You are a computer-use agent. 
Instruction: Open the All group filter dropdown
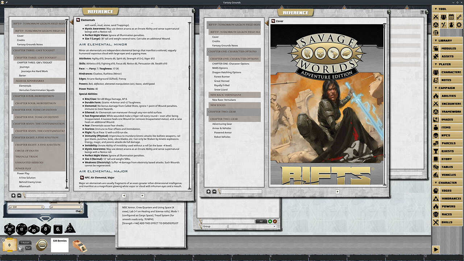[261, 221]
